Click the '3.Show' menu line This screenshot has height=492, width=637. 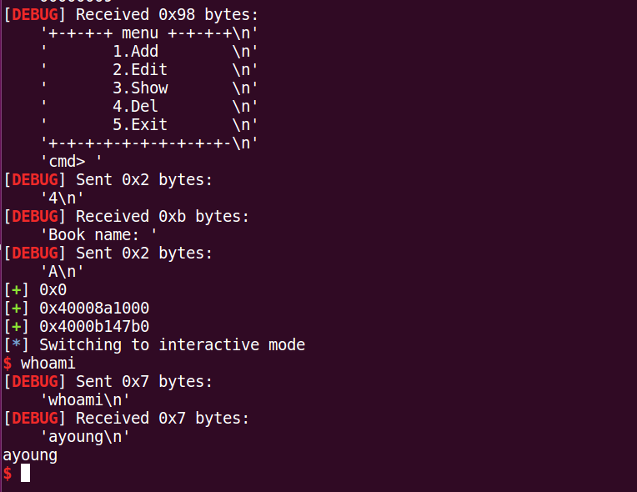(x=140, y=88)
